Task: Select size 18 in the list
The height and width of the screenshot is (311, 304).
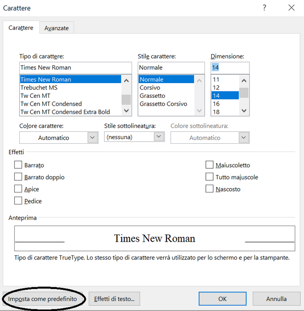Action: click(225, 112)
